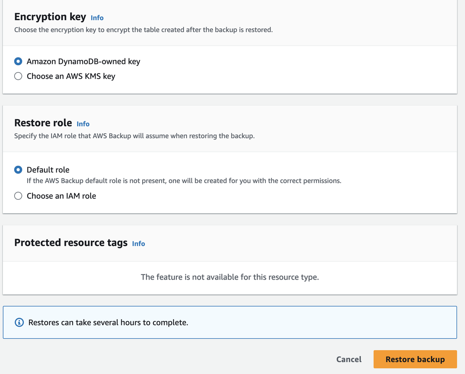This screenshot has height=374, width=465.
Task: Select Choose an AWS KMS key option
Action: click(x=18, y=76)
